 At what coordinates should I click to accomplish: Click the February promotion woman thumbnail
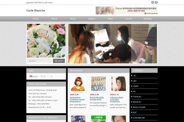(x=118, y=84)
